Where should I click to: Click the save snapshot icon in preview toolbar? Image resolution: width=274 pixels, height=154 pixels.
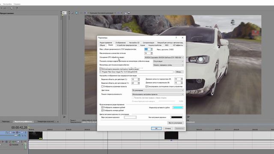point(129,13)
